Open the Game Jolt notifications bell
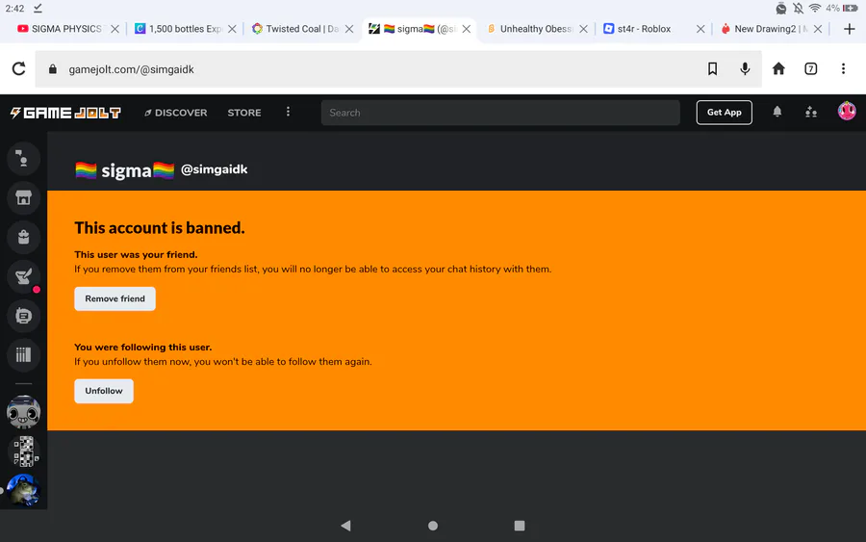 click(777, 113)
